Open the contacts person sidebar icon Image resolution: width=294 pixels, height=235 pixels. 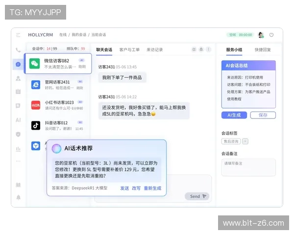point(18,78)
